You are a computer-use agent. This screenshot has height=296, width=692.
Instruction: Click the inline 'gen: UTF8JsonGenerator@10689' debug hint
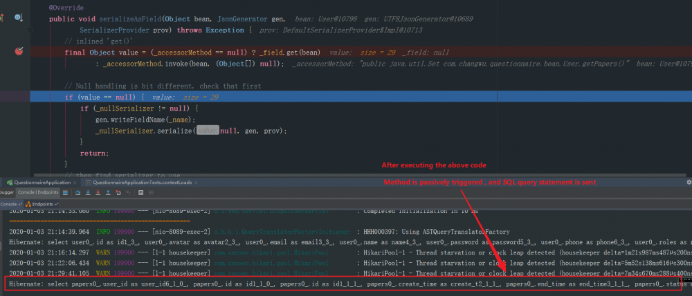point(419,19)
